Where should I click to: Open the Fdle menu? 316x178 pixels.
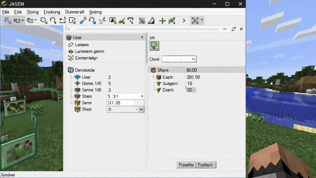click(x=6, y=12)
